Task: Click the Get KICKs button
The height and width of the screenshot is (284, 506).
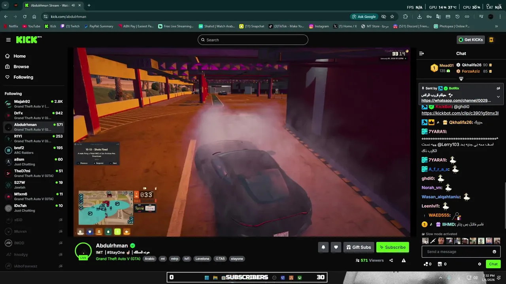Action: 470,40
